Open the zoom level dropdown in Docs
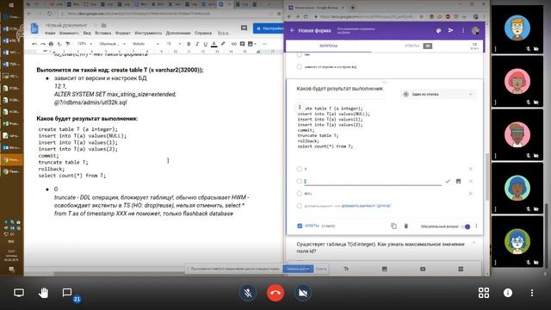 [x=84, y=44]
